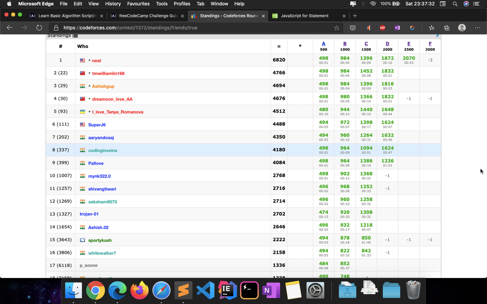
Task: Open the History menu
Action: [113, 4]
